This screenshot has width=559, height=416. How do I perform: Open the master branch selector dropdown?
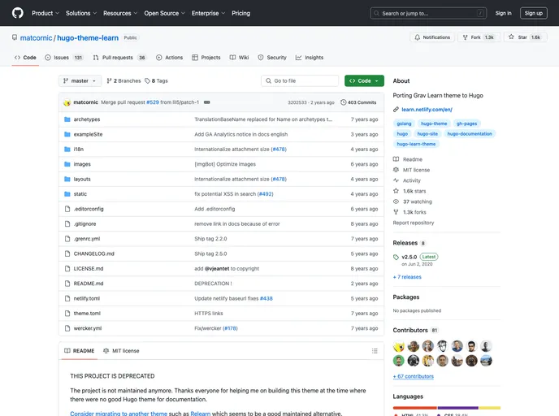[80, 81]
